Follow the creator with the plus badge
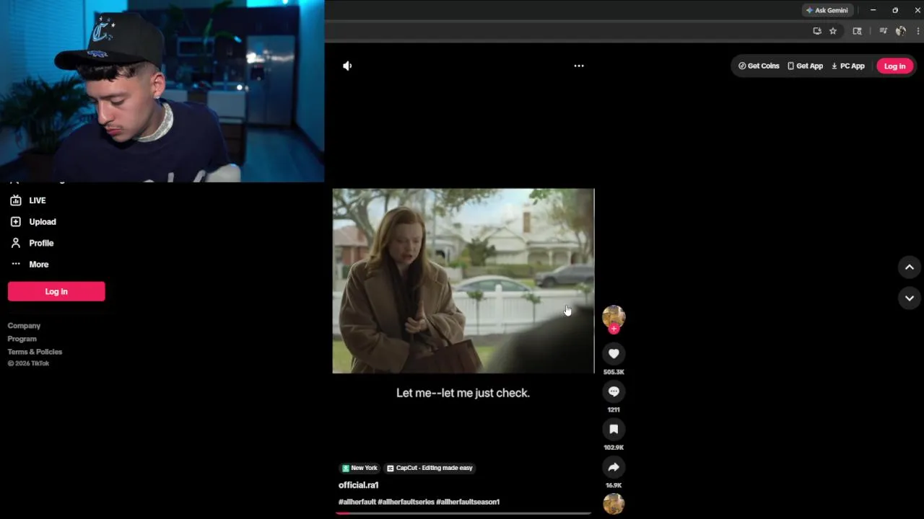 point(614,329)
